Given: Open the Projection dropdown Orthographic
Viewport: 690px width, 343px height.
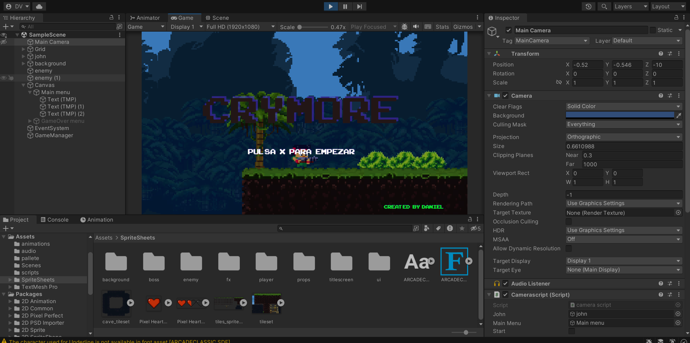Looking at the screenshot, I should [624, 137].
